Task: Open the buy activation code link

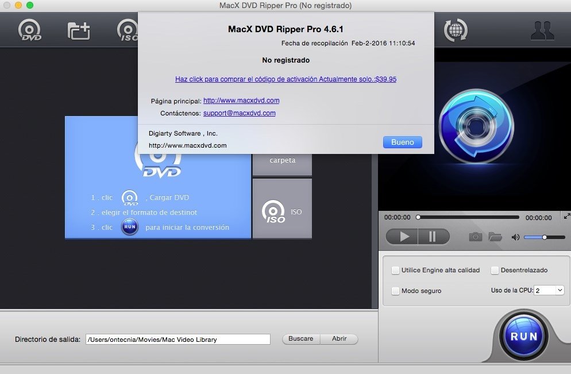Action: click(x=285, y=79)
